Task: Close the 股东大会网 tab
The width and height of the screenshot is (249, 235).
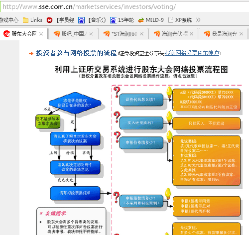Action: click(x=41, y=34)
